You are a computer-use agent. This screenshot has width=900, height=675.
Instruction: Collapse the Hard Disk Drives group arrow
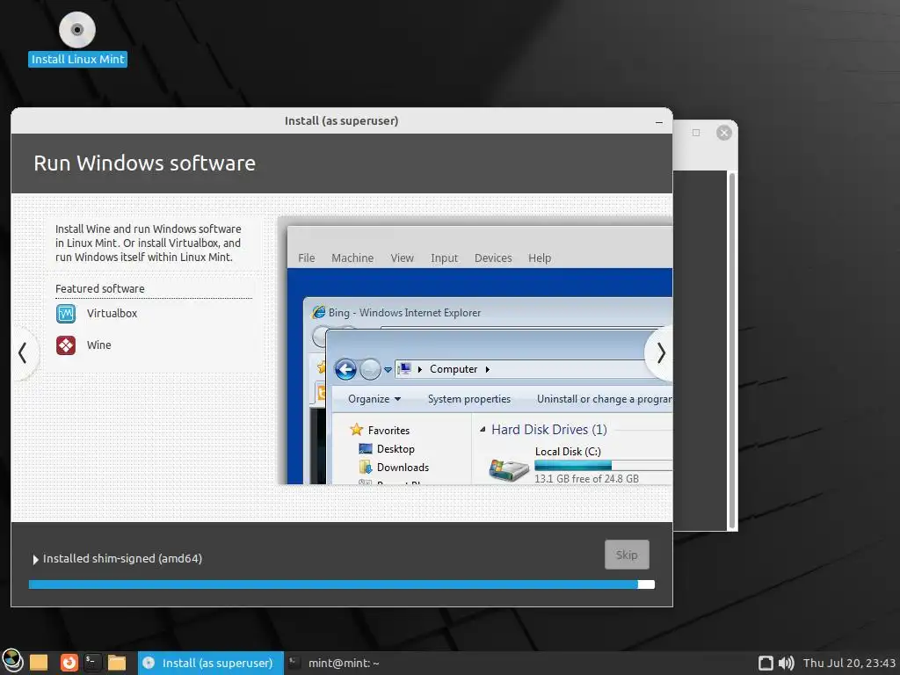(x=483, y=429)
